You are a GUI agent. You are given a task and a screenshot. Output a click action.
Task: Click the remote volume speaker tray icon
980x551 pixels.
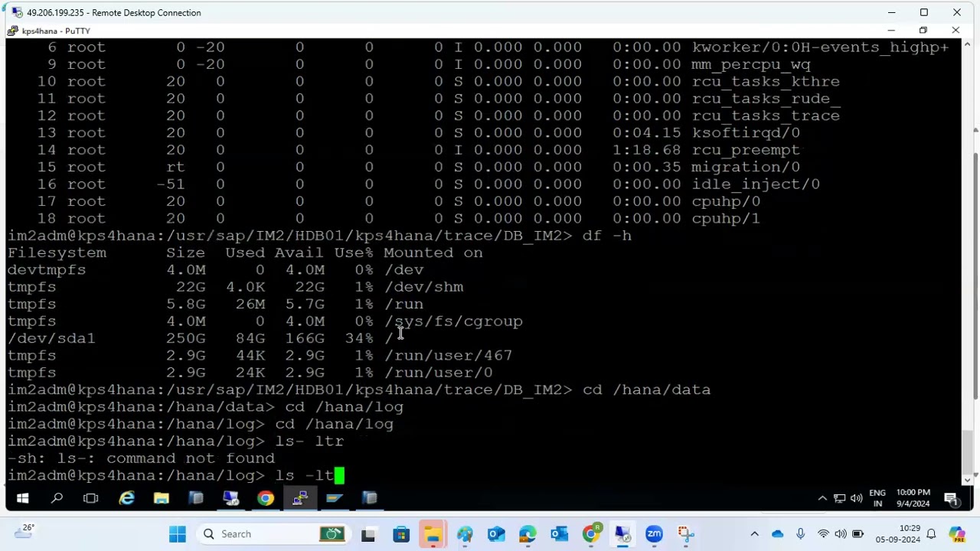tap(857, 499)
